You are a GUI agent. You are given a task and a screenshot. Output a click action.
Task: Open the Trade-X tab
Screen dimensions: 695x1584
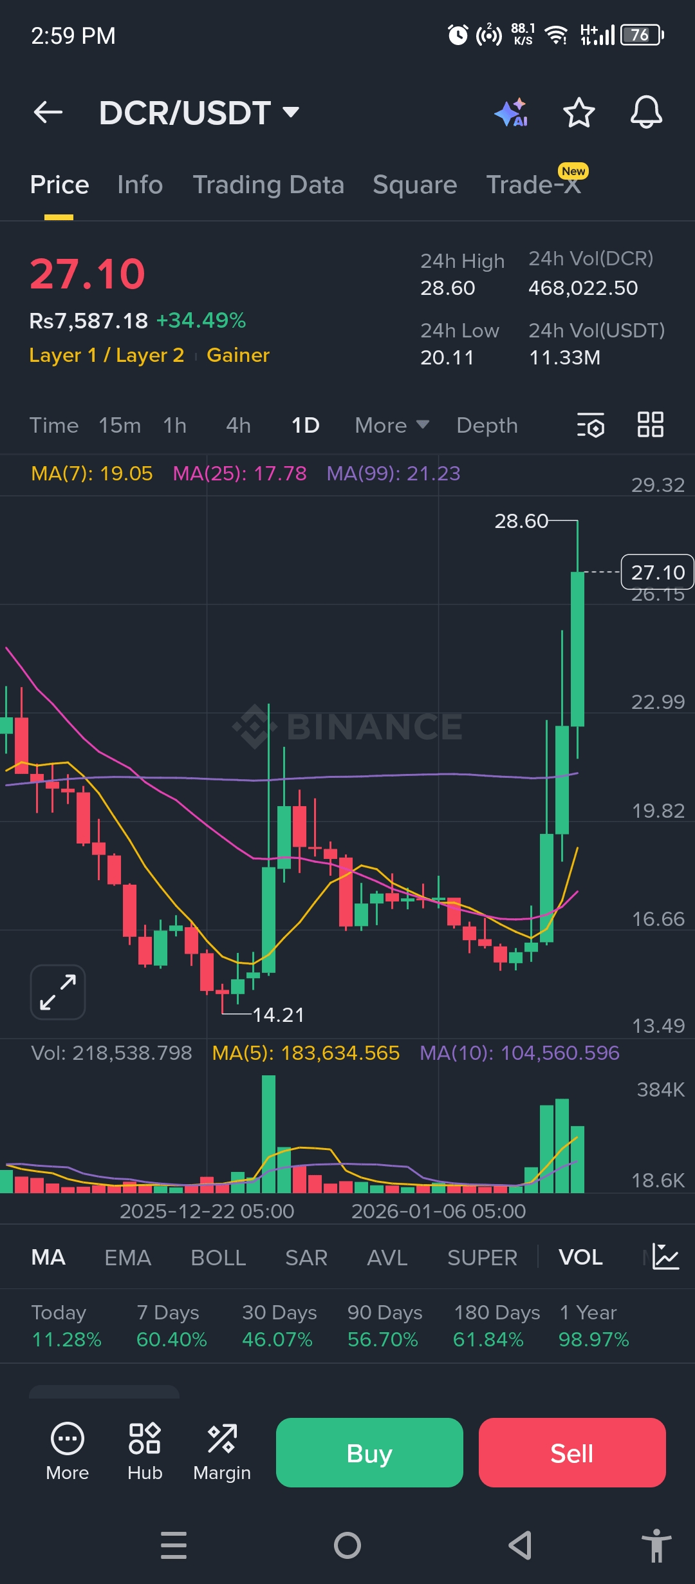(534, 185)
